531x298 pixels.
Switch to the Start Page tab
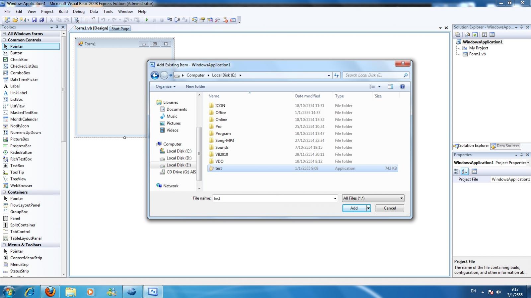point(120,29)
